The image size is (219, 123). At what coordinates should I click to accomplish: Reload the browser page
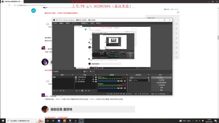(x=9, y=5)
